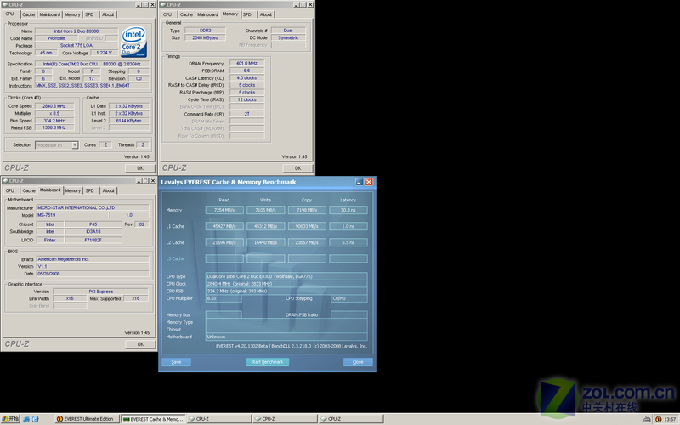Image resolution: width=680 pixels, height=425 pixels.
Task: Open SPD tab in CPU-Z CPU window
Action: pyautogui.click(x=89, y=14)
